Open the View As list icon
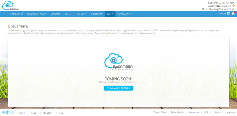 tap(229, 14)
